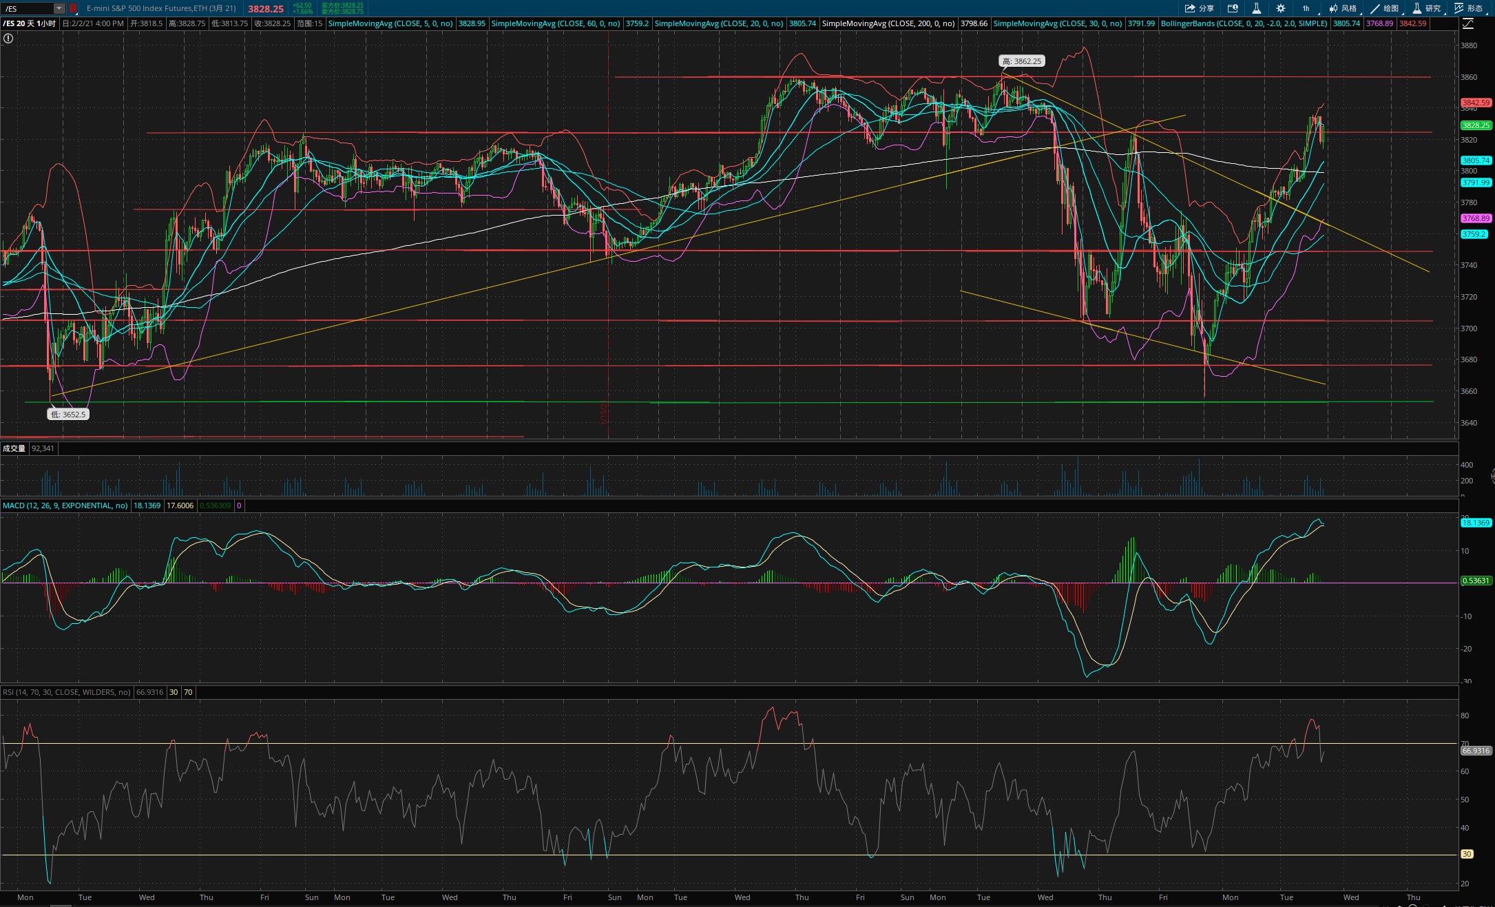Click the cyan 3791.99 price axis tag
The height and width of the screenshot is (907, 1495).
click(1476, 183)
